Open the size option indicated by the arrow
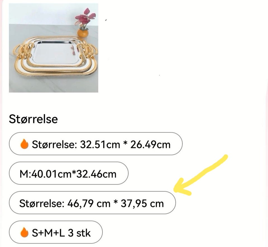268x247 pixels. (92, 203)
